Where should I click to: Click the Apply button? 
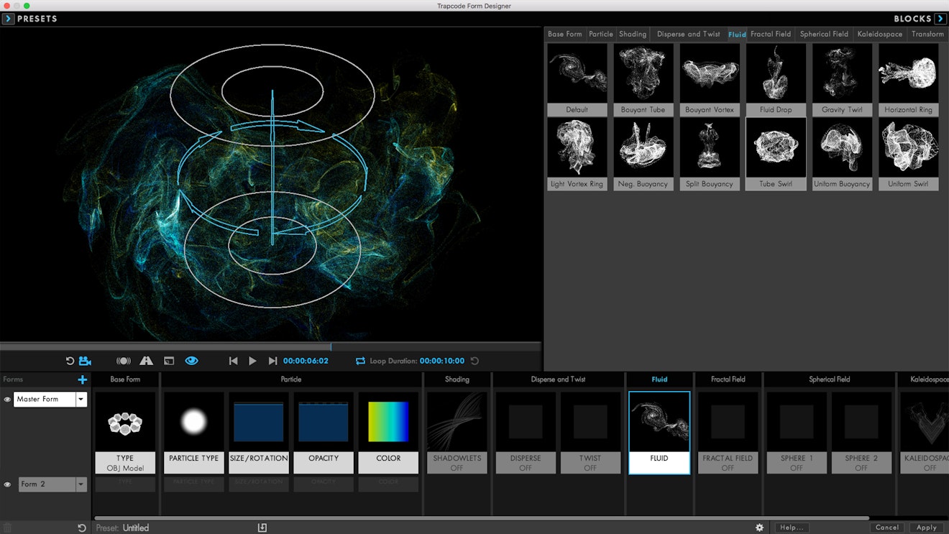tap(927, 527)
